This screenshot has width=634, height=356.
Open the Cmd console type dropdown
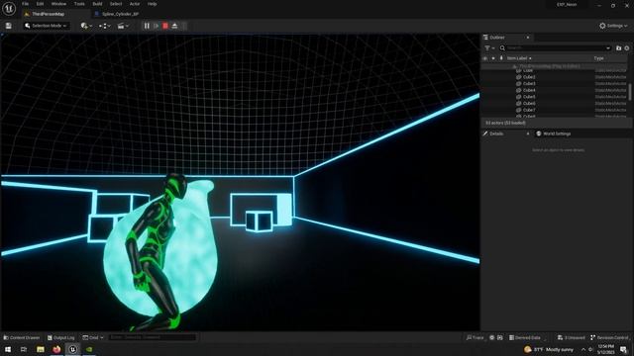pos(93,337)
